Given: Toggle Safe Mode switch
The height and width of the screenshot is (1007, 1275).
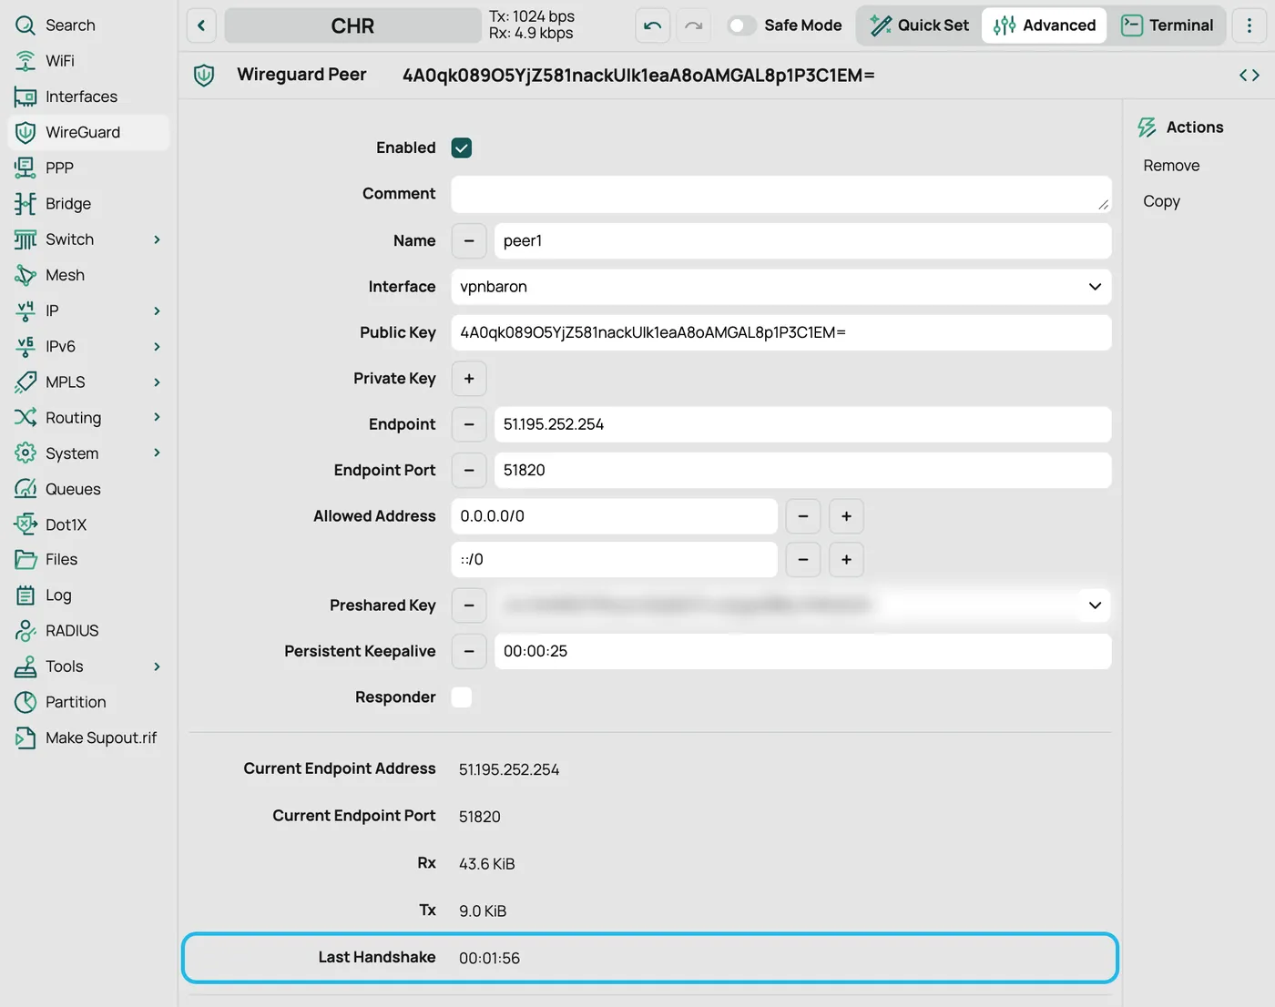Looking at the screenshot, I should click(741, 25).
